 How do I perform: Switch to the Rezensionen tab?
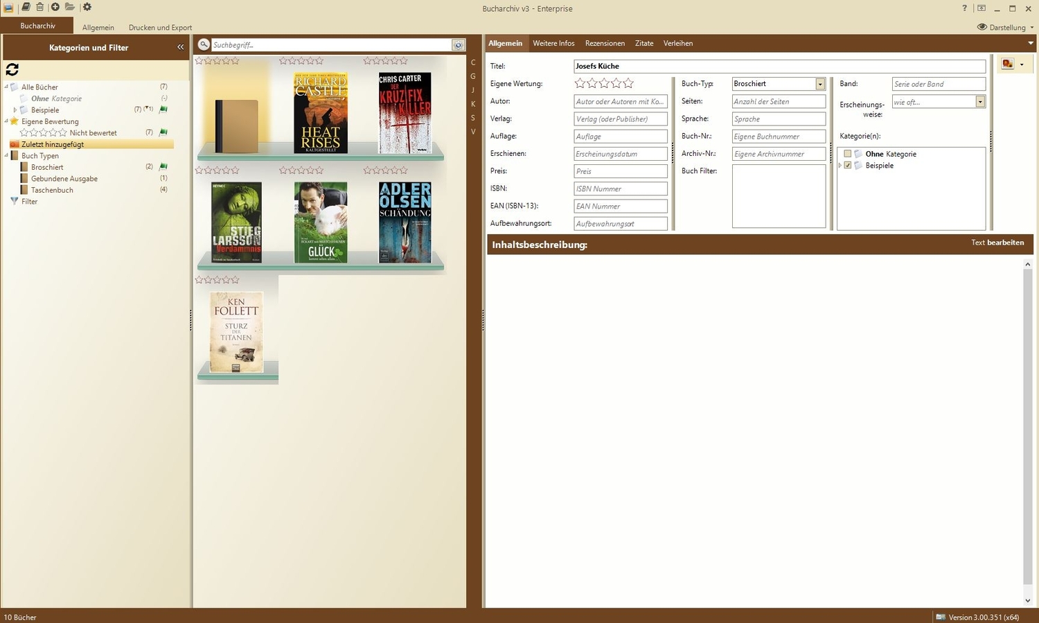(605, 43)
